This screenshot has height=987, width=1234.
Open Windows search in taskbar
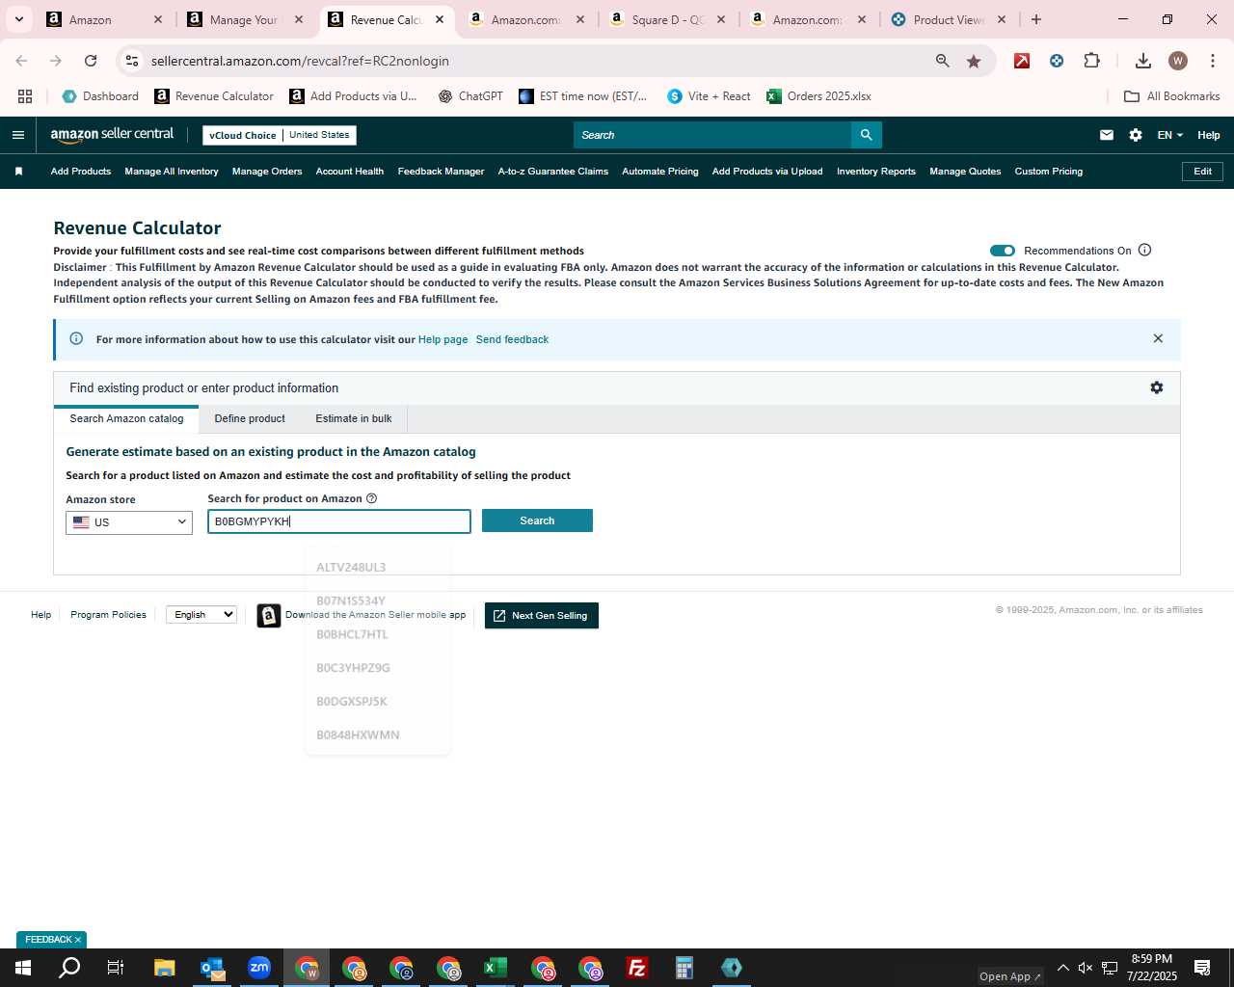tap(69, 968)
